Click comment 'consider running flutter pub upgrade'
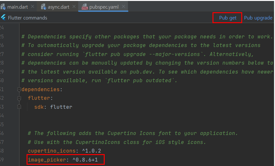275x166 pixels. tap(137, 54)
